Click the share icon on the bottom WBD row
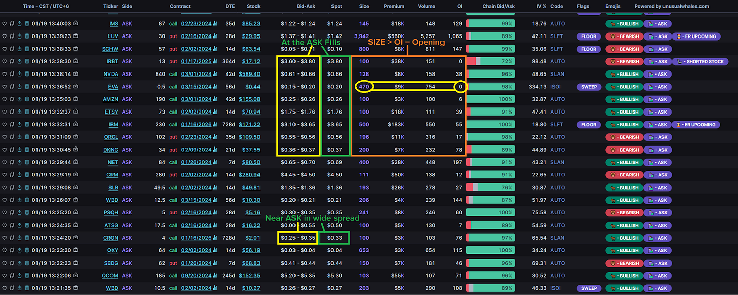 pos(19,288)
